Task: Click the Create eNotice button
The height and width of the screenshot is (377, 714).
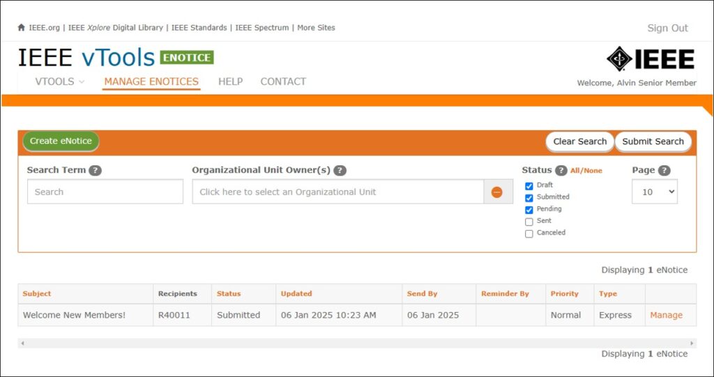Action: 61,141
